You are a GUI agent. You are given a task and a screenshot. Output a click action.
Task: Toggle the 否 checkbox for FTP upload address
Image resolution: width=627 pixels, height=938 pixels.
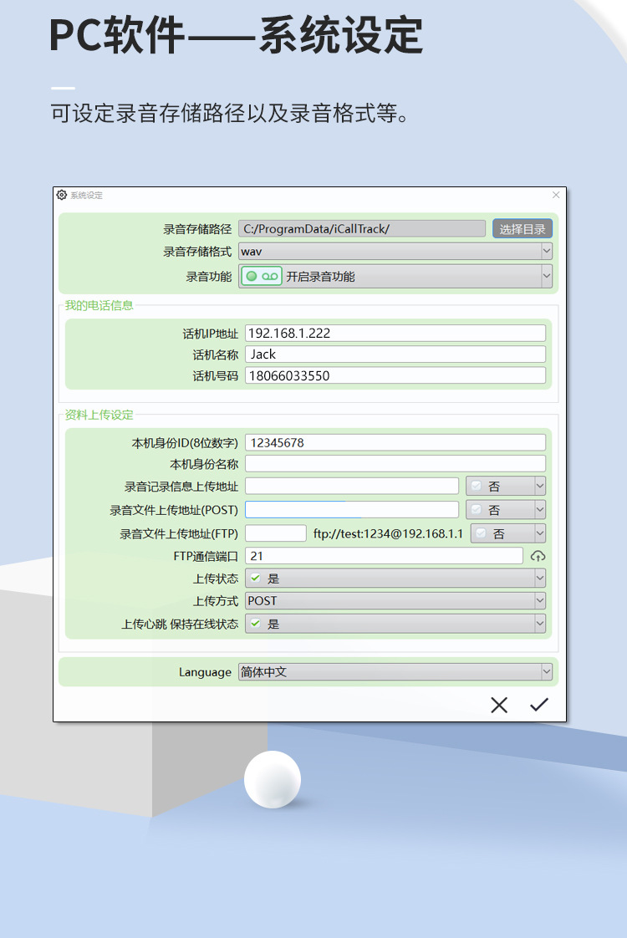point(481,533)
